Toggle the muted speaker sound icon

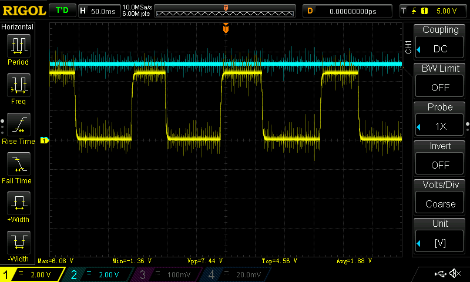[454, 274]
